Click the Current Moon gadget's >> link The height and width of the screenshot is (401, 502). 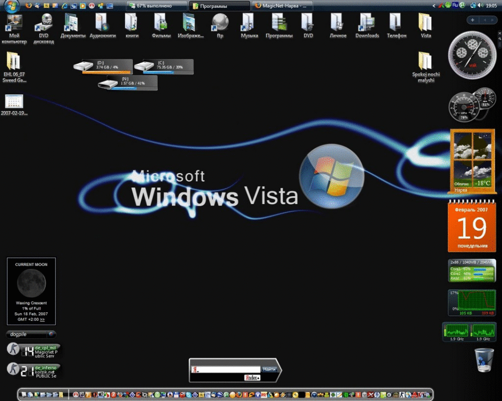[42, 320]
